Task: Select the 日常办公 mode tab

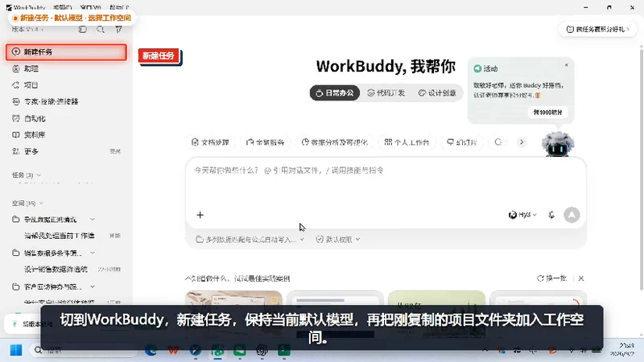Action: [x=335, y=93]
